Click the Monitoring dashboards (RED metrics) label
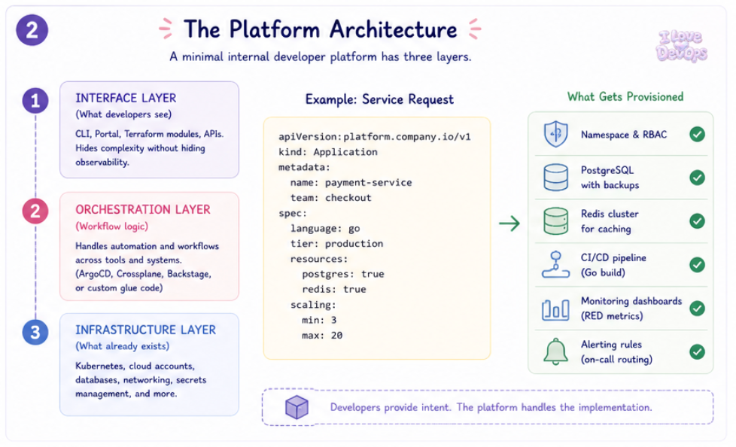Image resolution: width=736 pixels, height=447 pixels. [631, 309]
